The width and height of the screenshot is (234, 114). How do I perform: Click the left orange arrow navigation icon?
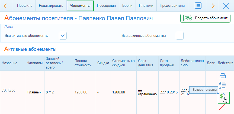coord(5,6)
